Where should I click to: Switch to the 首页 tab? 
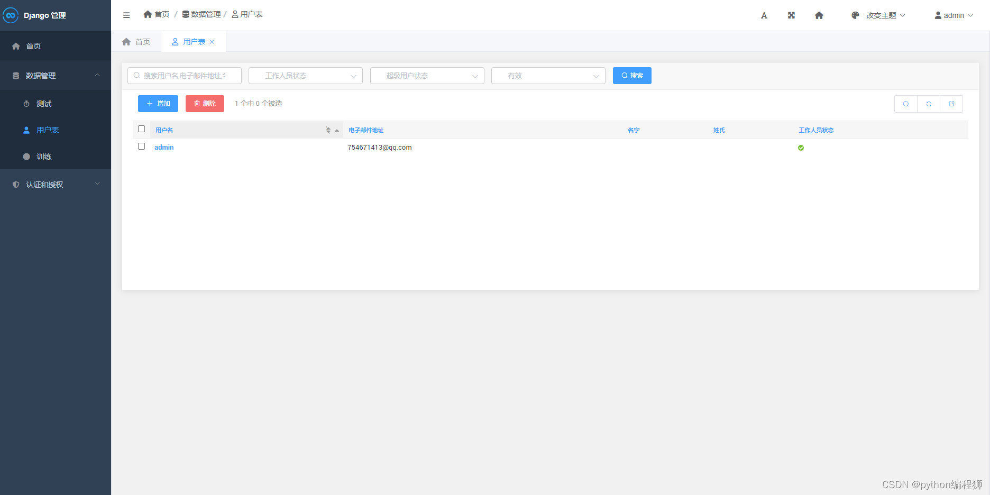tap(136, 41)
